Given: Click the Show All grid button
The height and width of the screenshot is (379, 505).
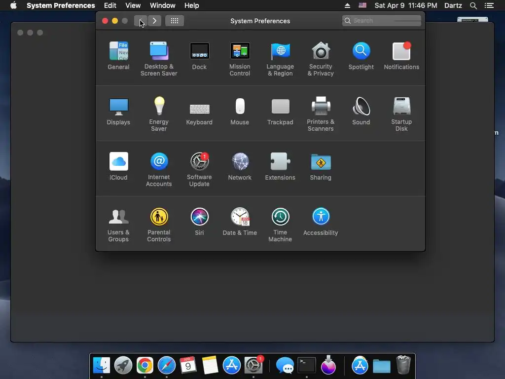Looking at the screenshot, I should click(x=175, y=21).
